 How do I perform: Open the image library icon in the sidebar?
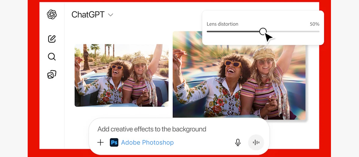pyautogui.click(x=52, y=74)
